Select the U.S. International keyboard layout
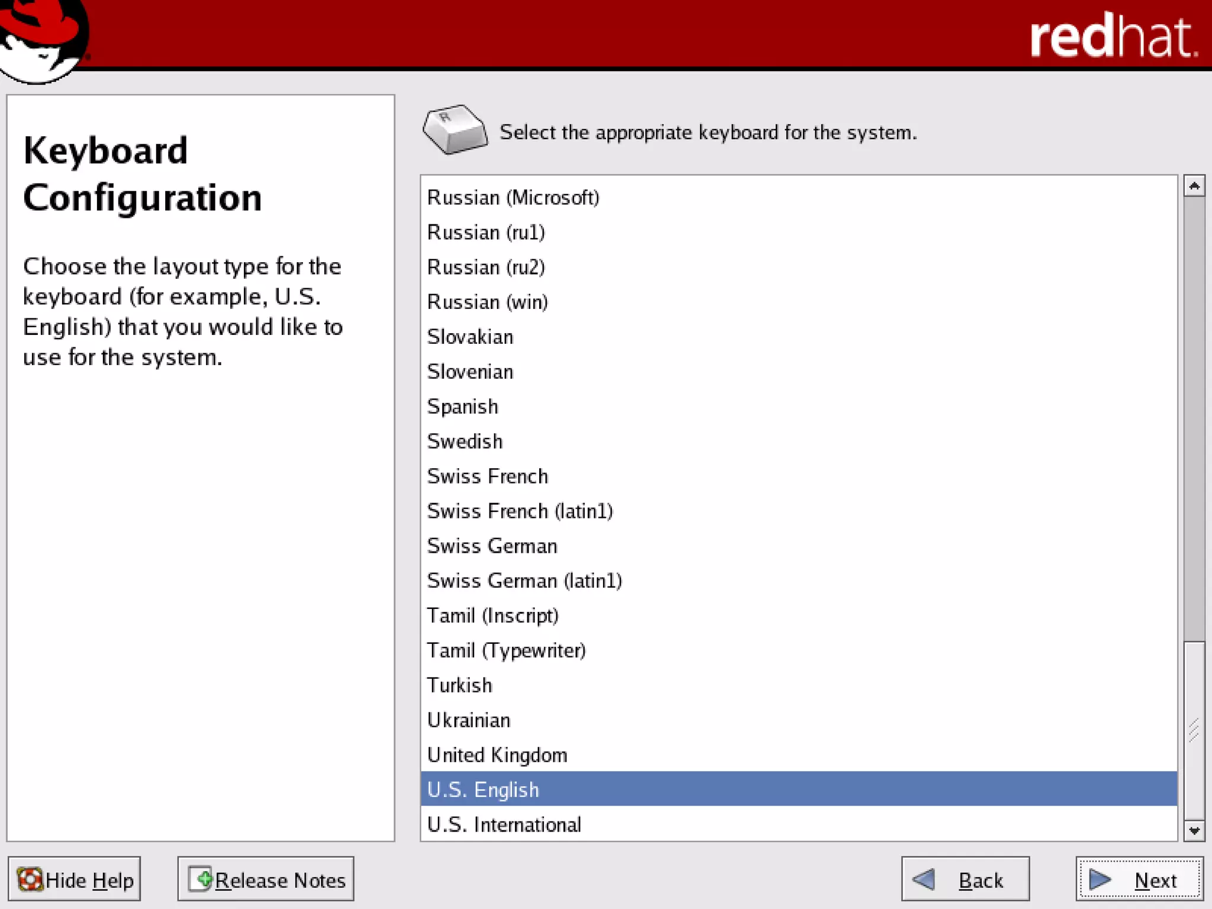Screen dimensions: 1212x909 (x=504, y=824)
